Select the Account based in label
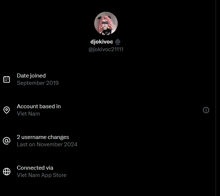This screenshot has width=220, height=196. (x=39, y=106)
